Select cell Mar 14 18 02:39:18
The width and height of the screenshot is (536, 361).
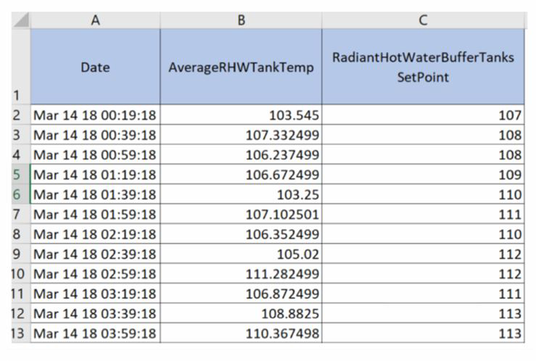[95, 254]
